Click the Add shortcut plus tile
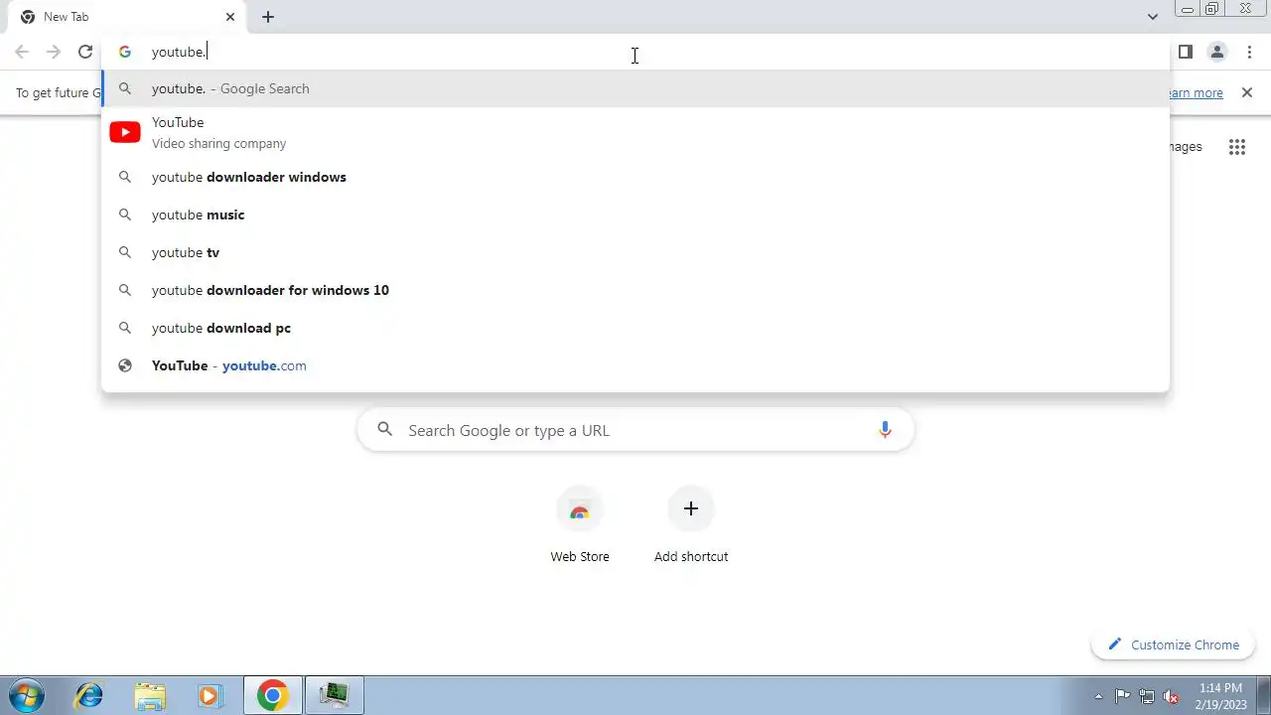 pos(691,526)
